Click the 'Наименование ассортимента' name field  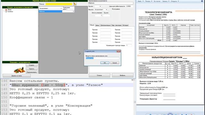[111, 3]
